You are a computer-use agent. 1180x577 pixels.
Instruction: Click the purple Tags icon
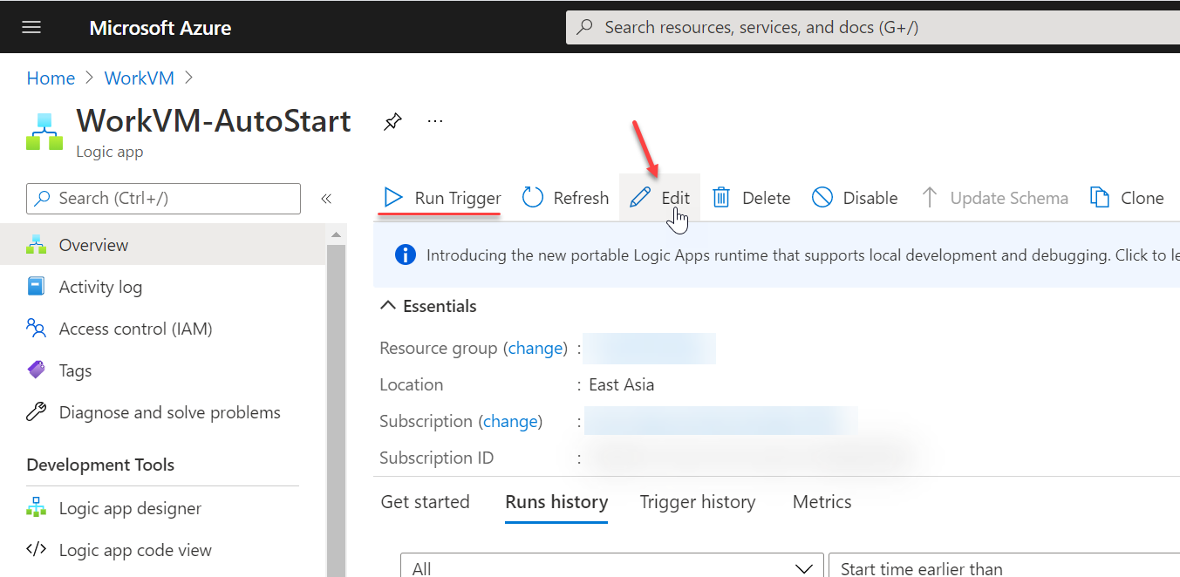(x=36, y=370)
